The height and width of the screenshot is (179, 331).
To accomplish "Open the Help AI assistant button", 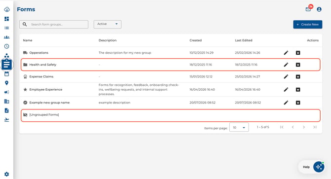I will (x=319, y=167).
